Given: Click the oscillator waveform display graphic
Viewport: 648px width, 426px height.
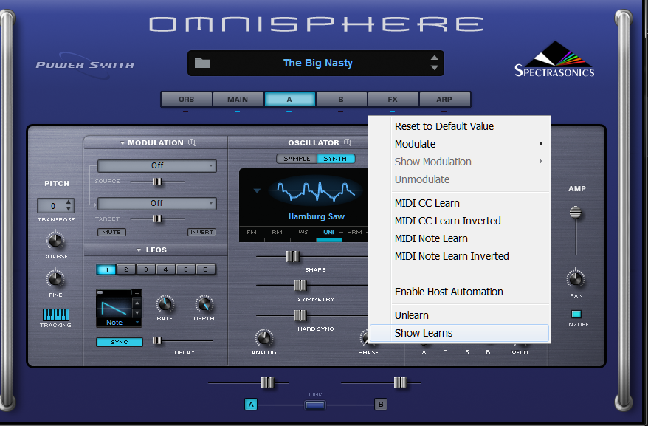Looking at the screenshot, I should pos(316,191).
